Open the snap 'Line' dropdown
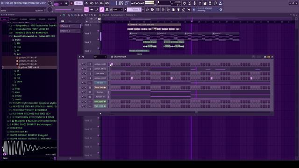299x168 pixels. (x=118, y=9)
